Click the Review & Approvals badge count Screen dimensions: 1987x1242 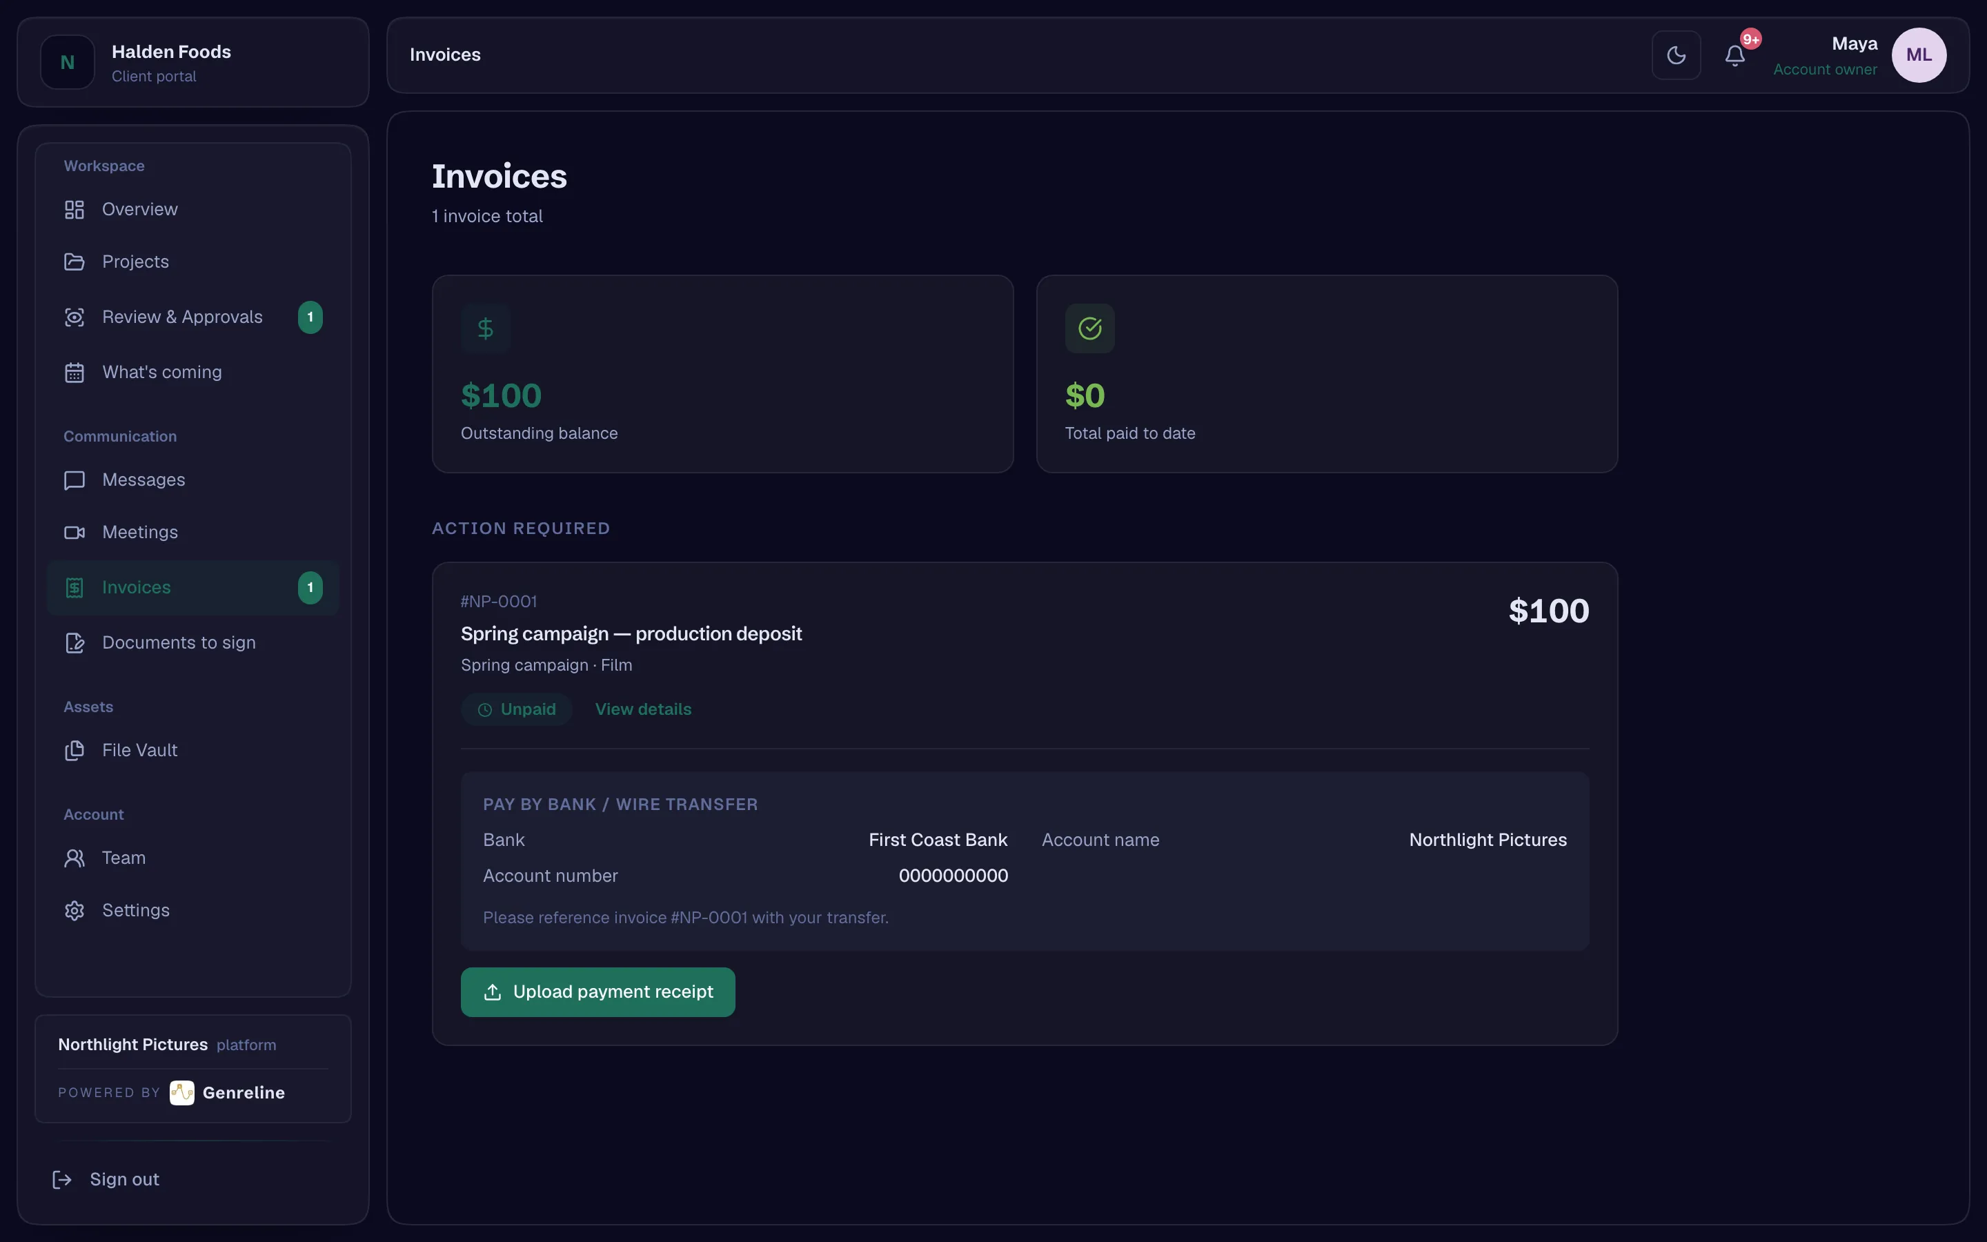click(x=310, y=317)
